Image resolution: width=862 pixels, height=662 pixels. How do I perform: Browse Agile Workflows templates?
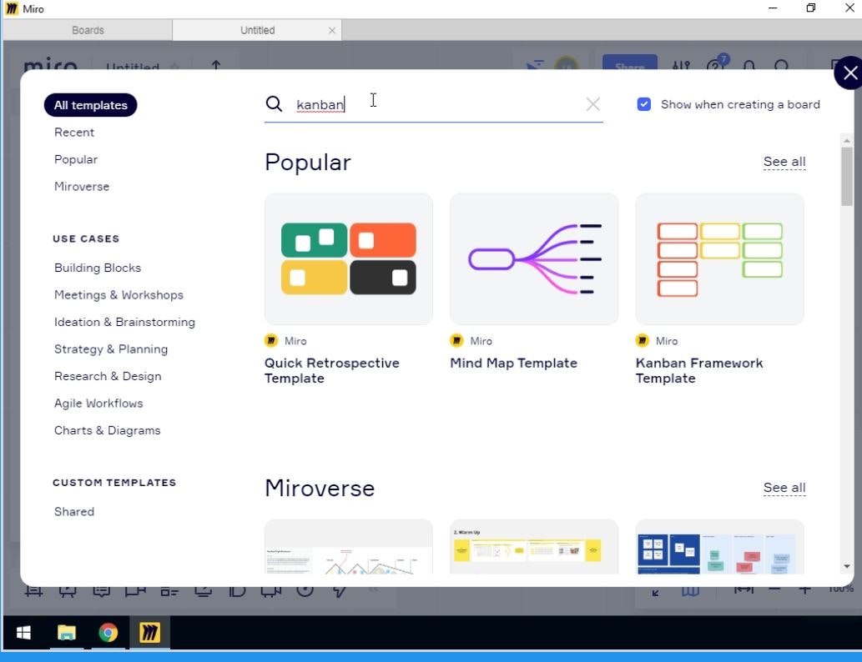(98, 404)
